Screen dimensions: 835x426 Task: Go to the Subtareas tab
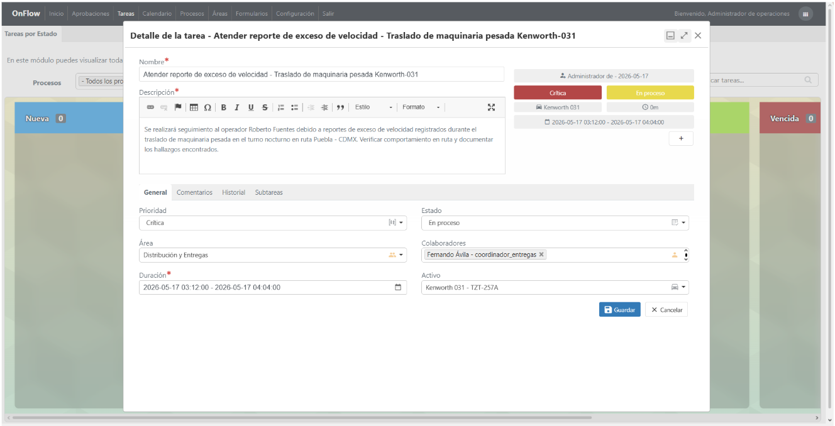[x=268, y=192]
